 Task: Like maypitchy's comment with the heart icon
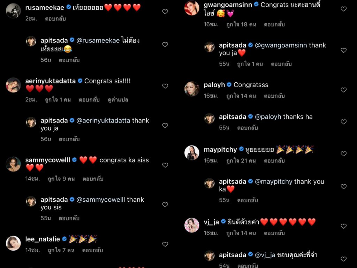343,154
